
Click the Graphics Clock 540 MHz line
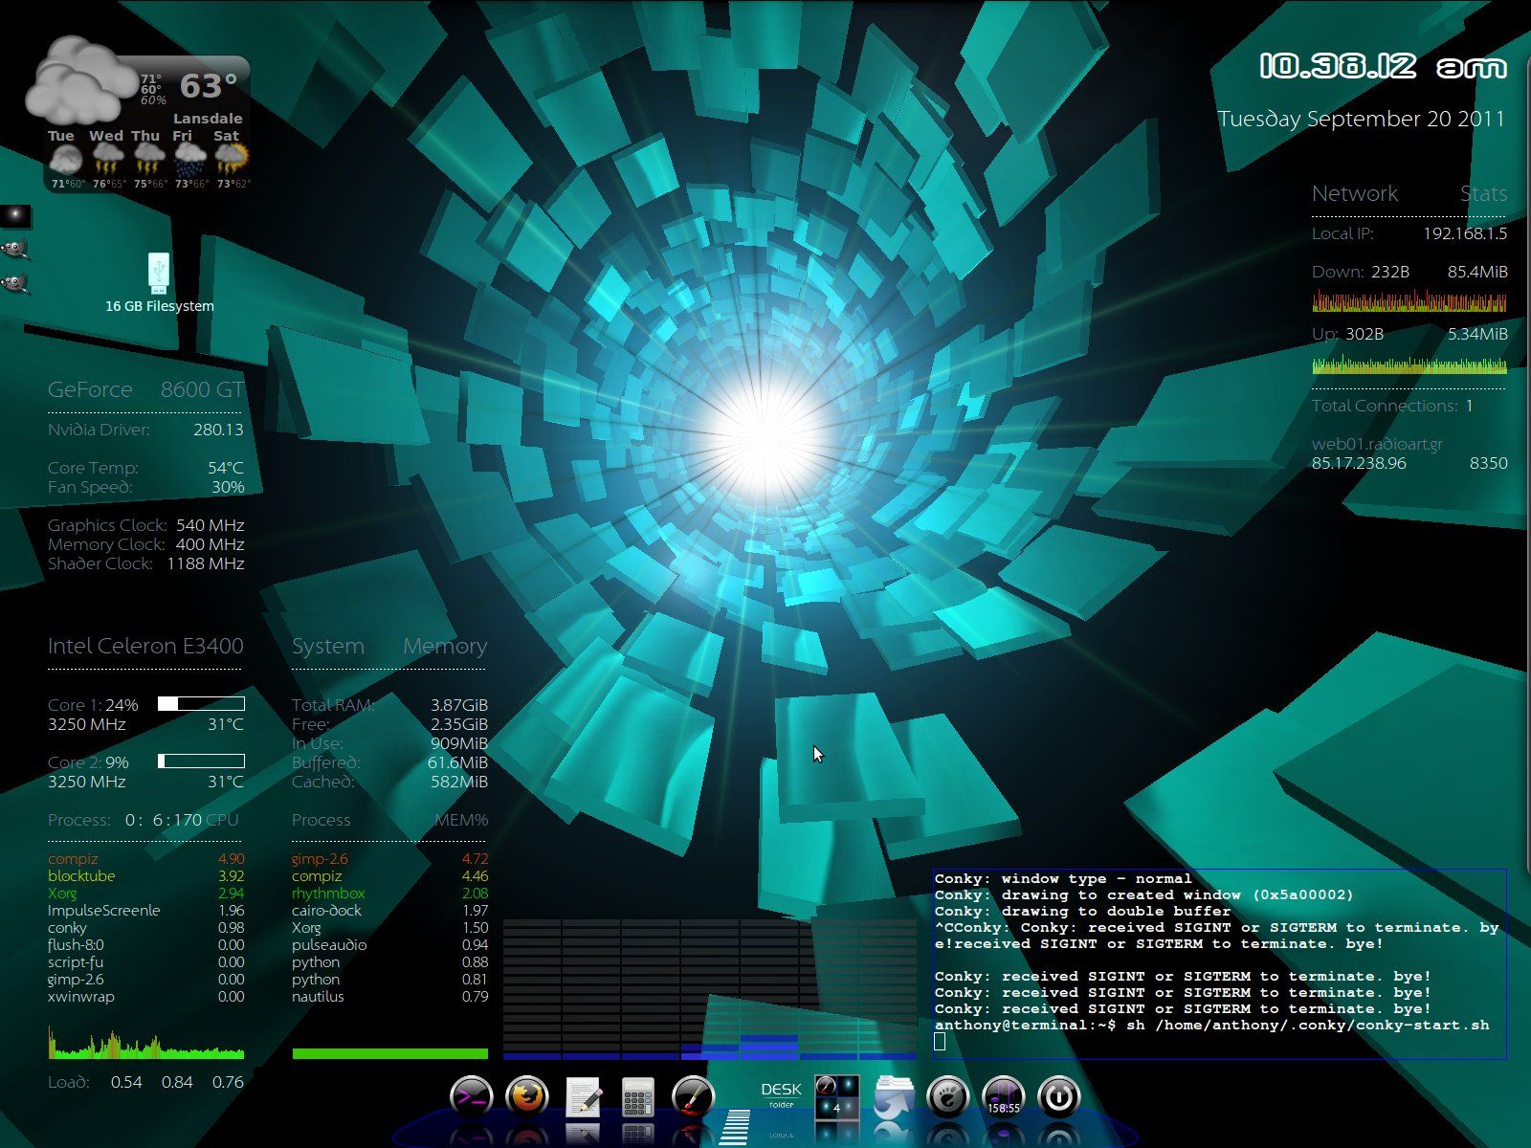(x=145, y=525)
